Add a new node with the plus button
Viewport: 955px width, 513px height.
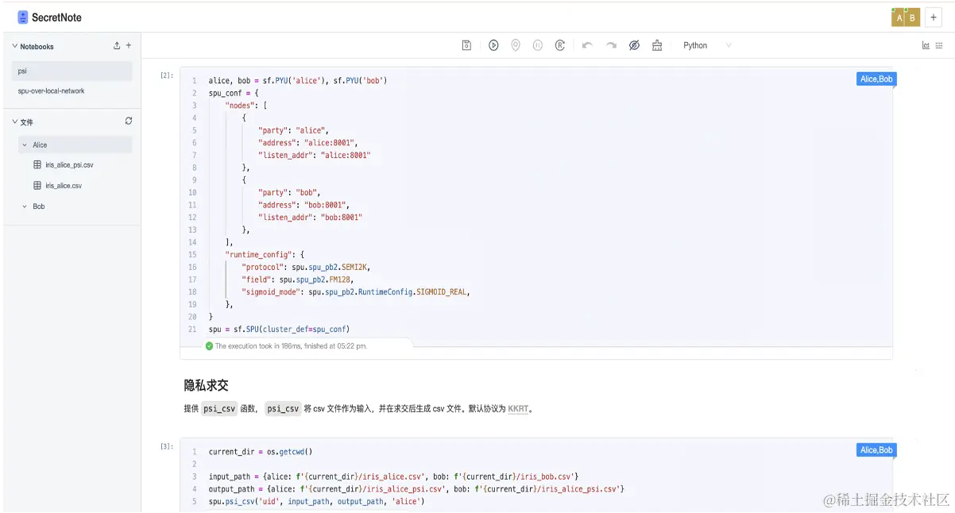pyautogui.click(x=934, y=17)
